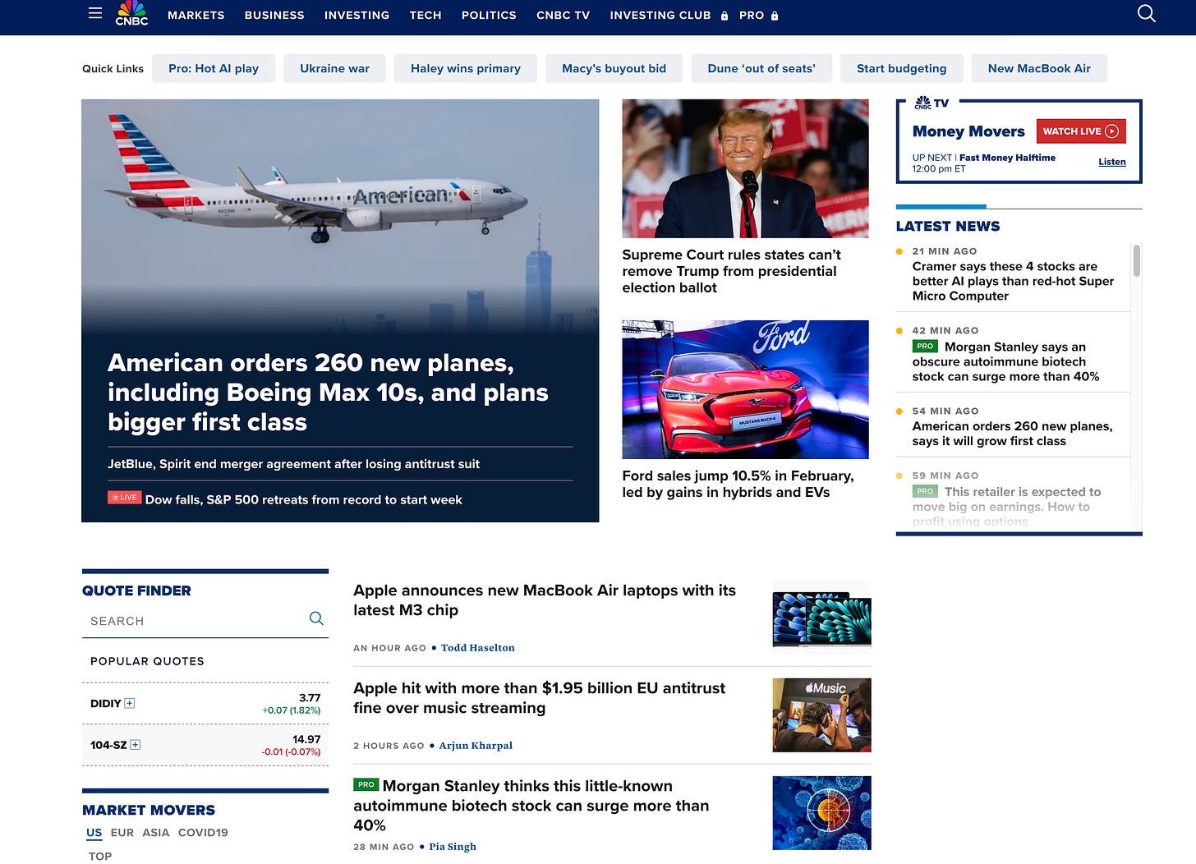Viewport: 1196px width, 864px height.
Task: Open the site search magnifier icon
Action: click(x=1146, y=14)
